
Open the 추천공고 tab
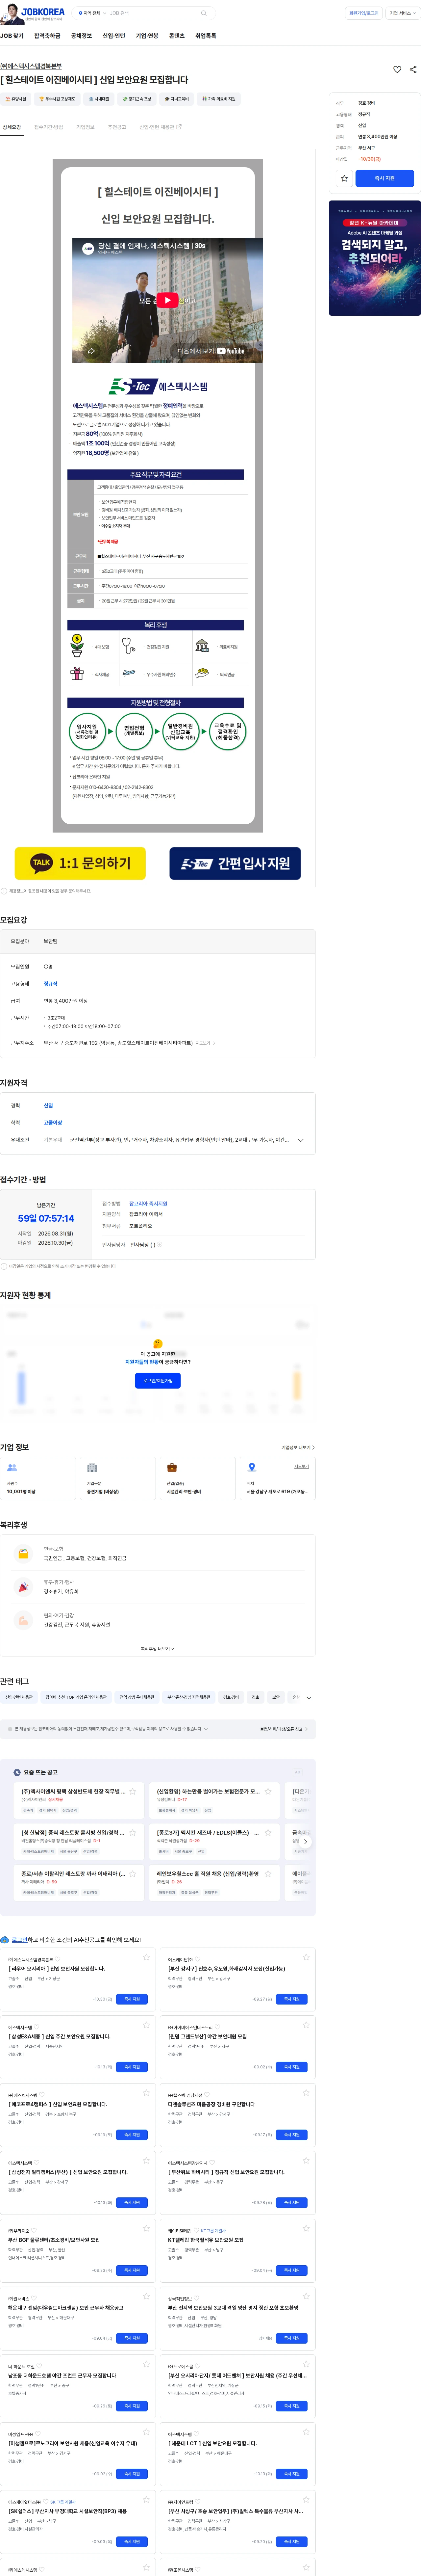click(117, 127)
